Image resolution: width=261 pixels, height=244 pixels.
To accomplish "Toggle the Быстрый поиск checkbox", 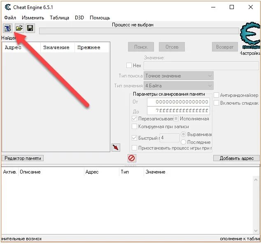I will pyautogui.click(x=134, y=138).
